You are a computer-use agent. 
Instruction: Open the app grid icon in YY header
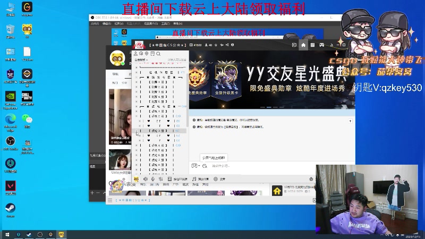click(x=312, y=45)
